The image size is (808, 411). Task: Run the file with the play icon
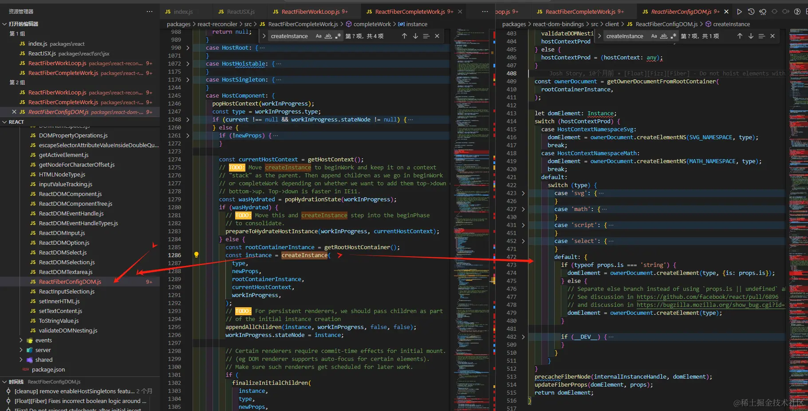click(x=739, y=12)
